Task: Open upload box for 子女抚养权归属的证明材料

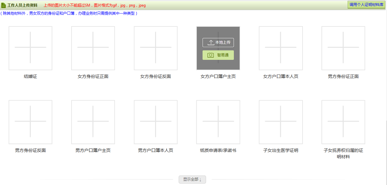Action: (x=343, y=122)
